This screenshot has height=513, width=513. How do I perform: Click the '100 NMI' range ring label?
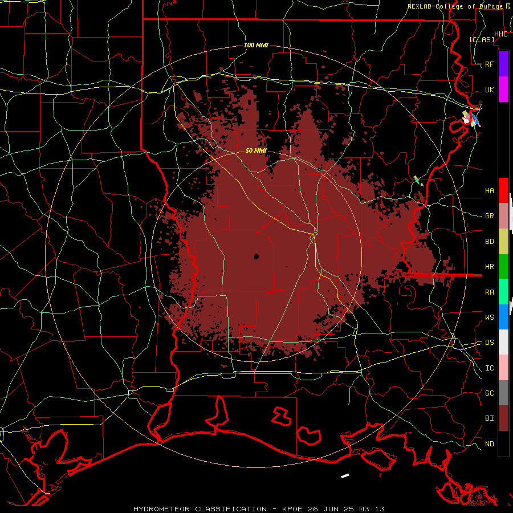256,45
